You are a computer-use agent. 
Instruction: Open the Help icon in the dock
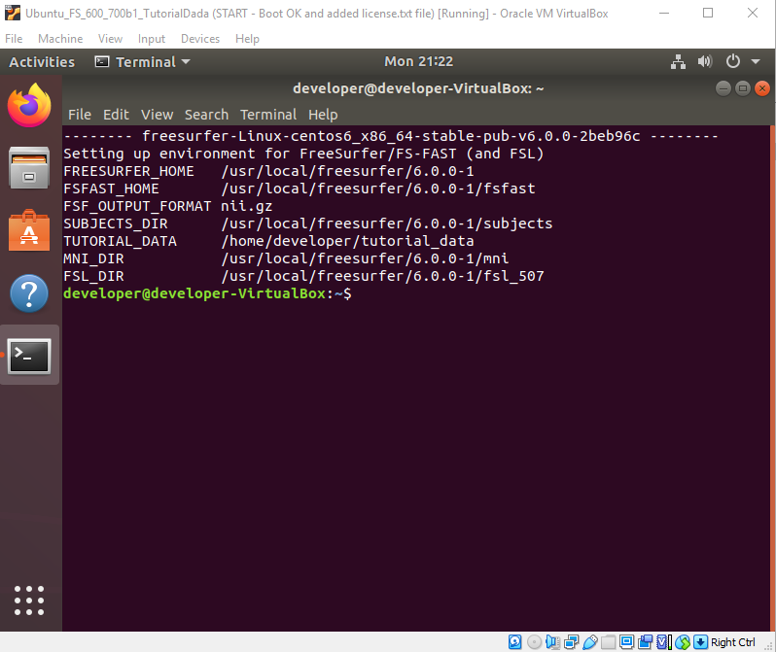click(29, 292)
